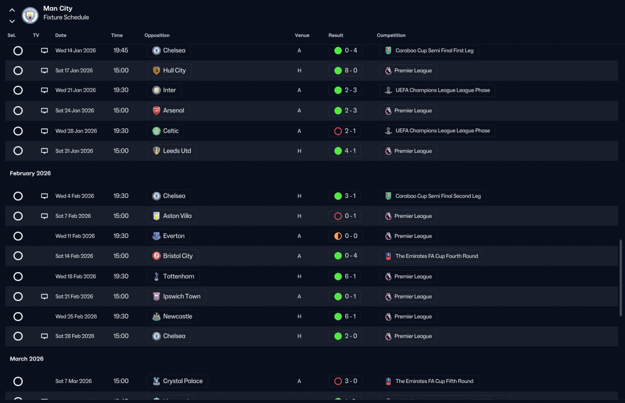625x403 pixels.
Task: Click TV icon for Inter match
Action: 44,90
